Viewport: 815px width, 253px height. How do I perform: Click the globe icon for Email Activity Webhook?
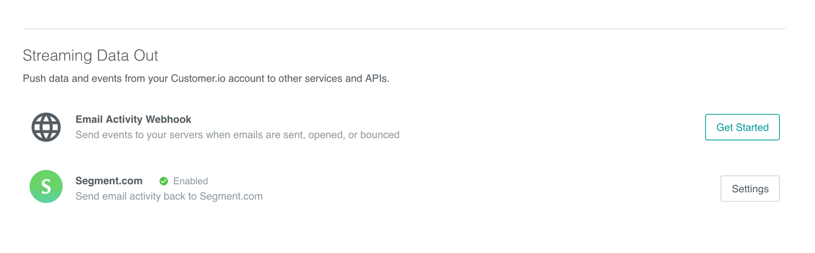(46, 127)
